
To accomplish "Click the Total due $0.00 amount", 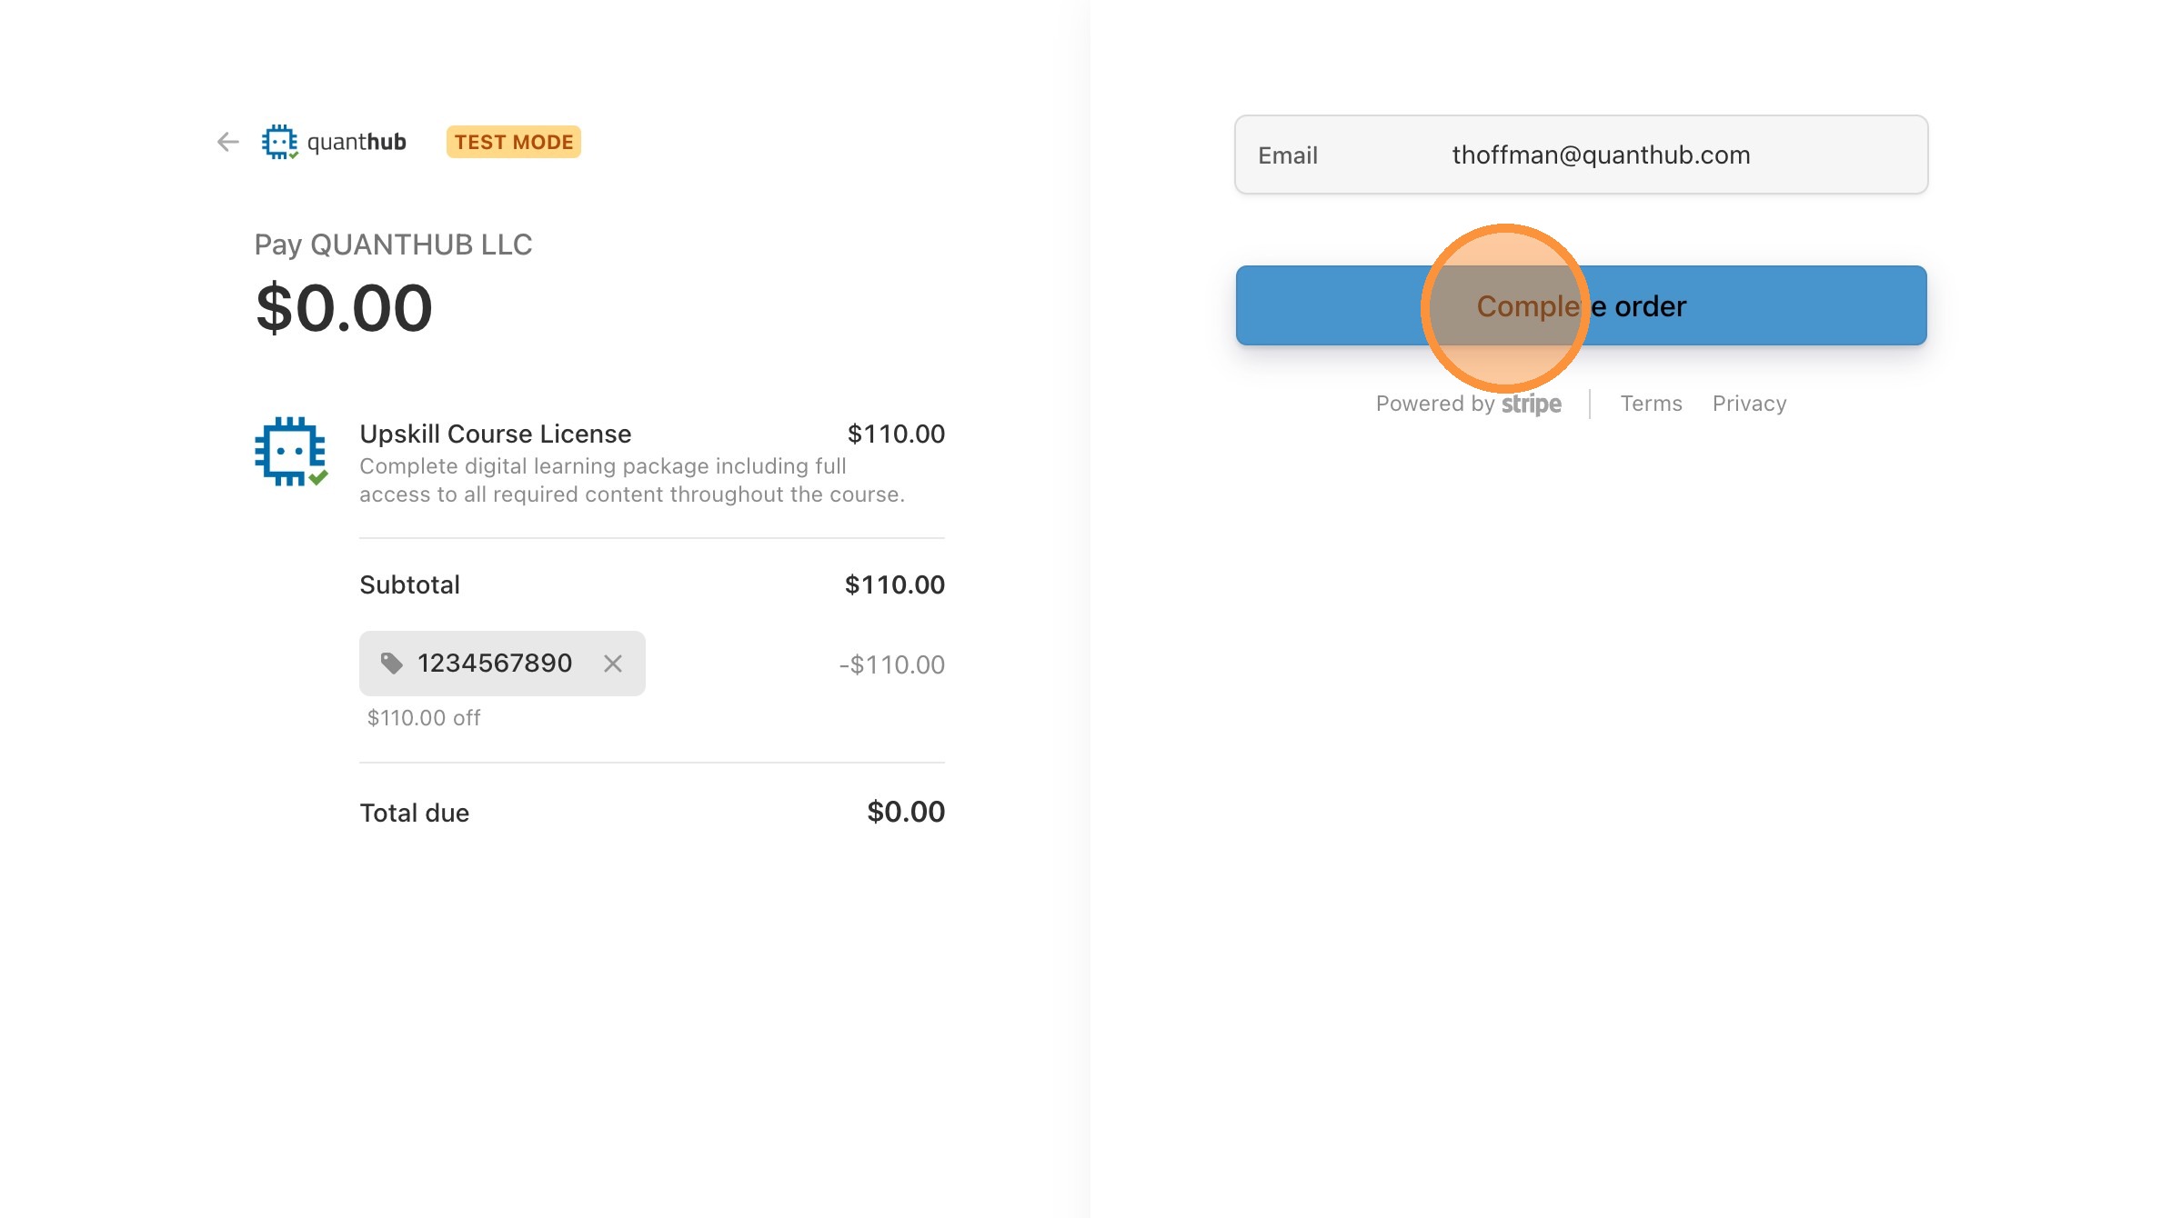I will point(905,812).
